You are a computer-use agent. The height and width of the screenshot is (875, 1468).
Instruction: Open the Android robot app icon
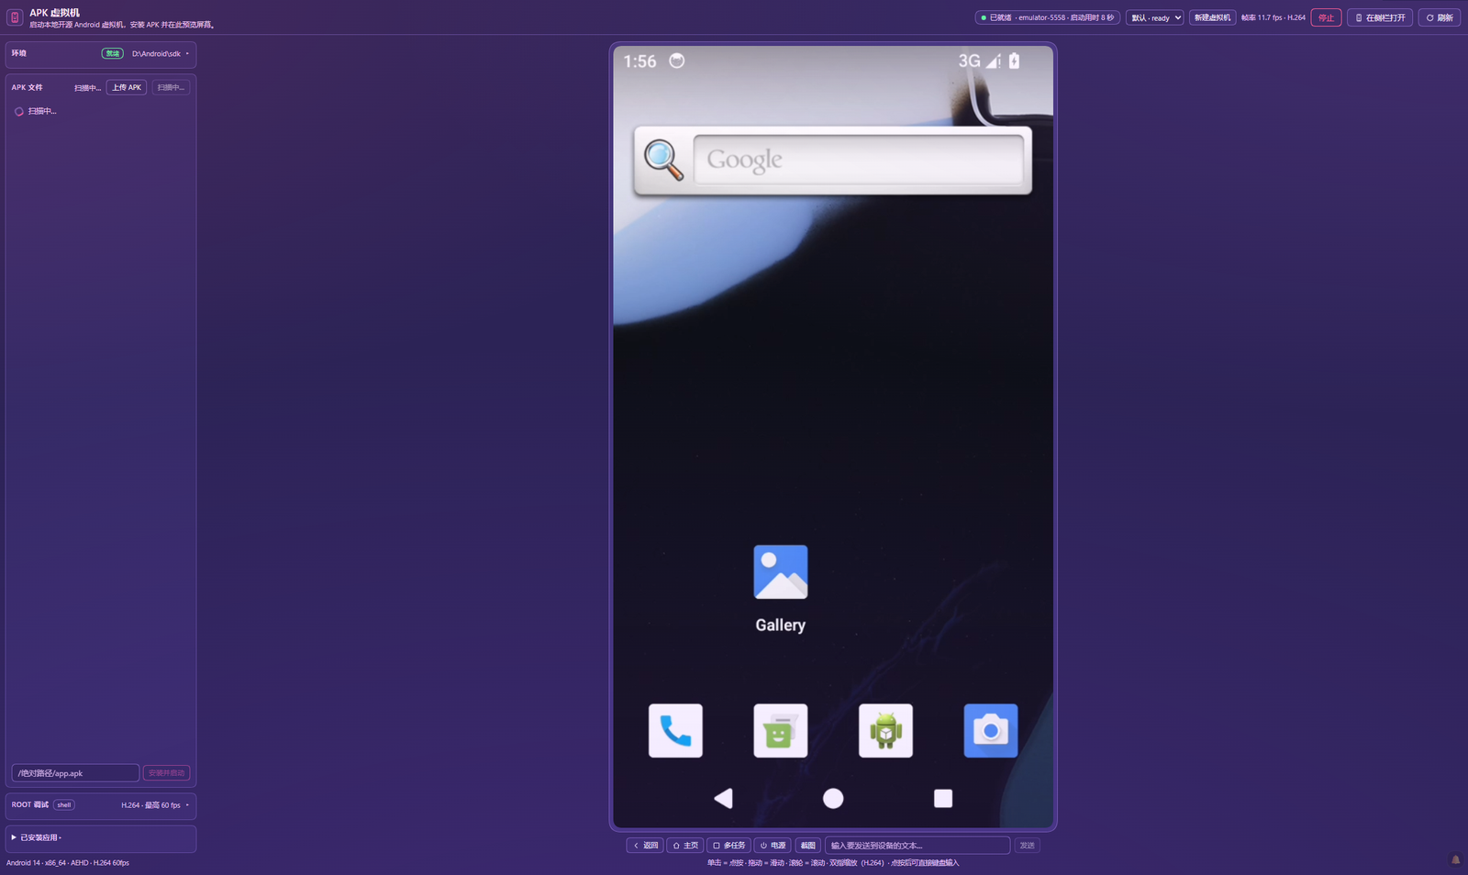[885, 731]
